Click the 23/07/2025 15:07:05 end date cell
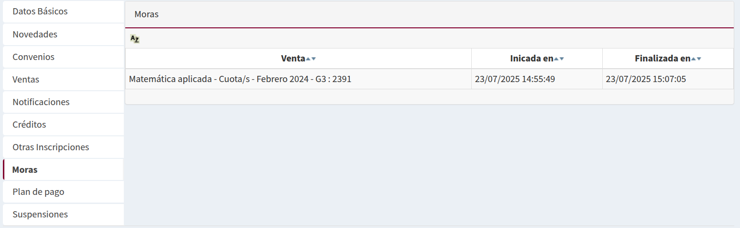This screenshot has width=740, height=228. click(x=646, y=79)
